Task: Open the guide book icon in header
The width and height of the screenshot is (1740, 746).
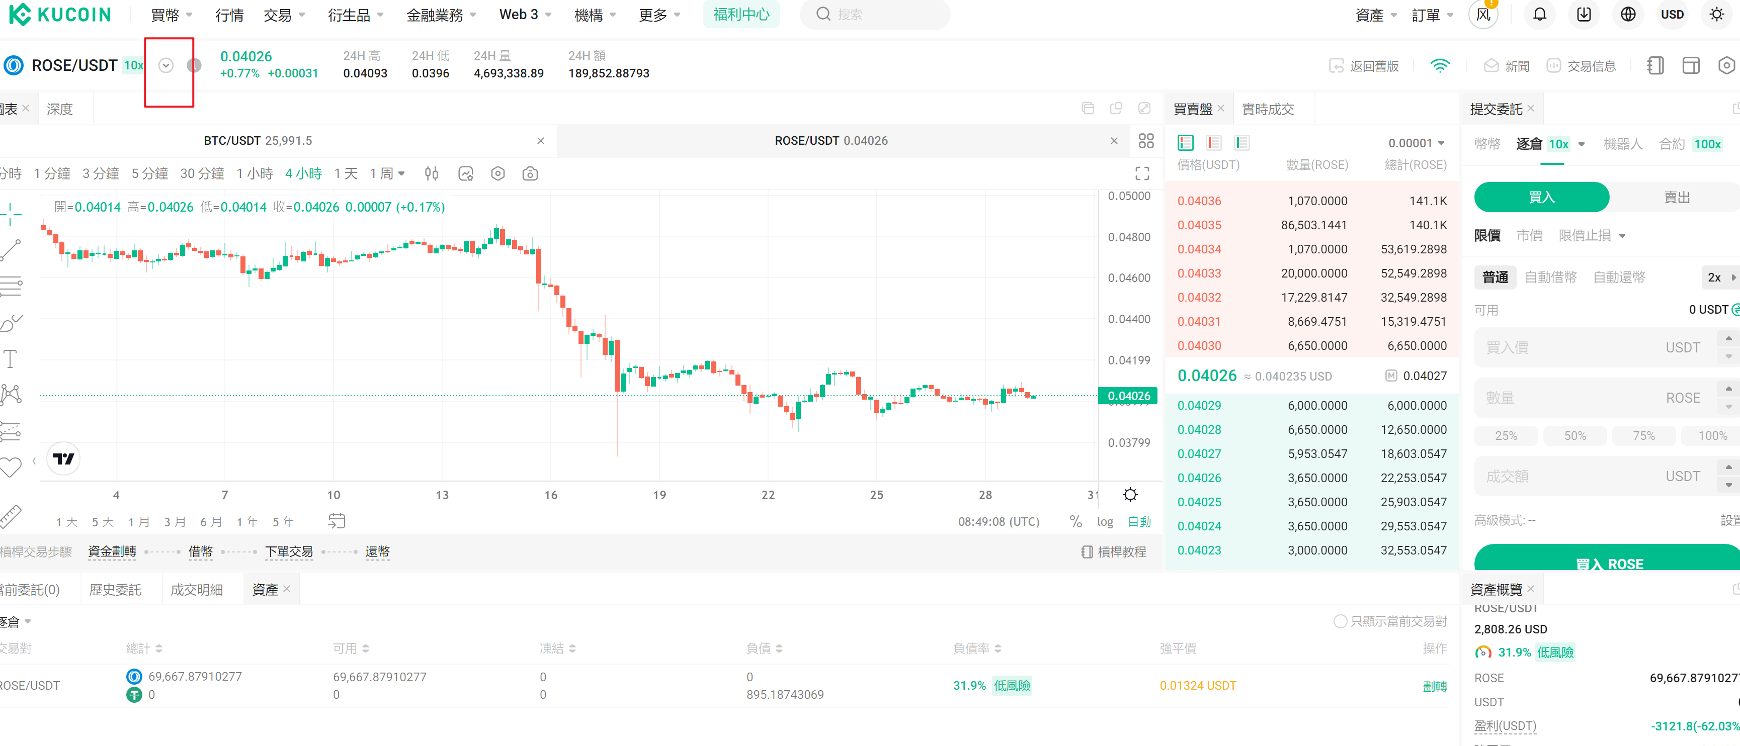Action: [x=1655, y=65]
